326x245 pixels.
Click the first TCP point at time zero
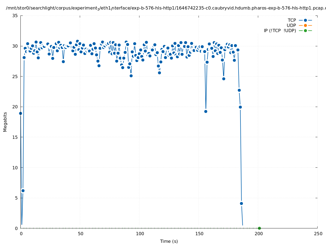click(x=20, y=113)
